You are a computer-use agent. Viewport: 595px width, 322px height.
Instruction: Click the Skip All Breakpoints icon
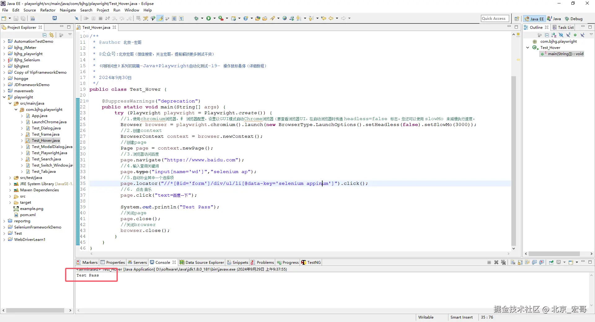77,19
